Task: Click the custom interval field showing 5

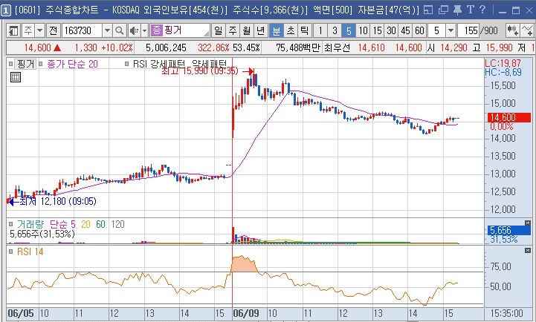Action: pyautogui.click(x=437, y=30)
